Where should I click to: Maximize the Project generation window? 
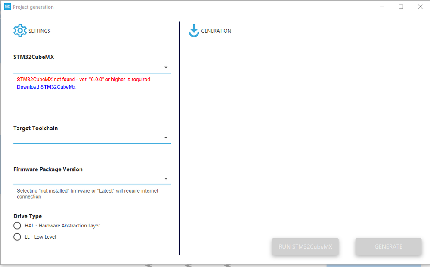[x=401, y=6]
